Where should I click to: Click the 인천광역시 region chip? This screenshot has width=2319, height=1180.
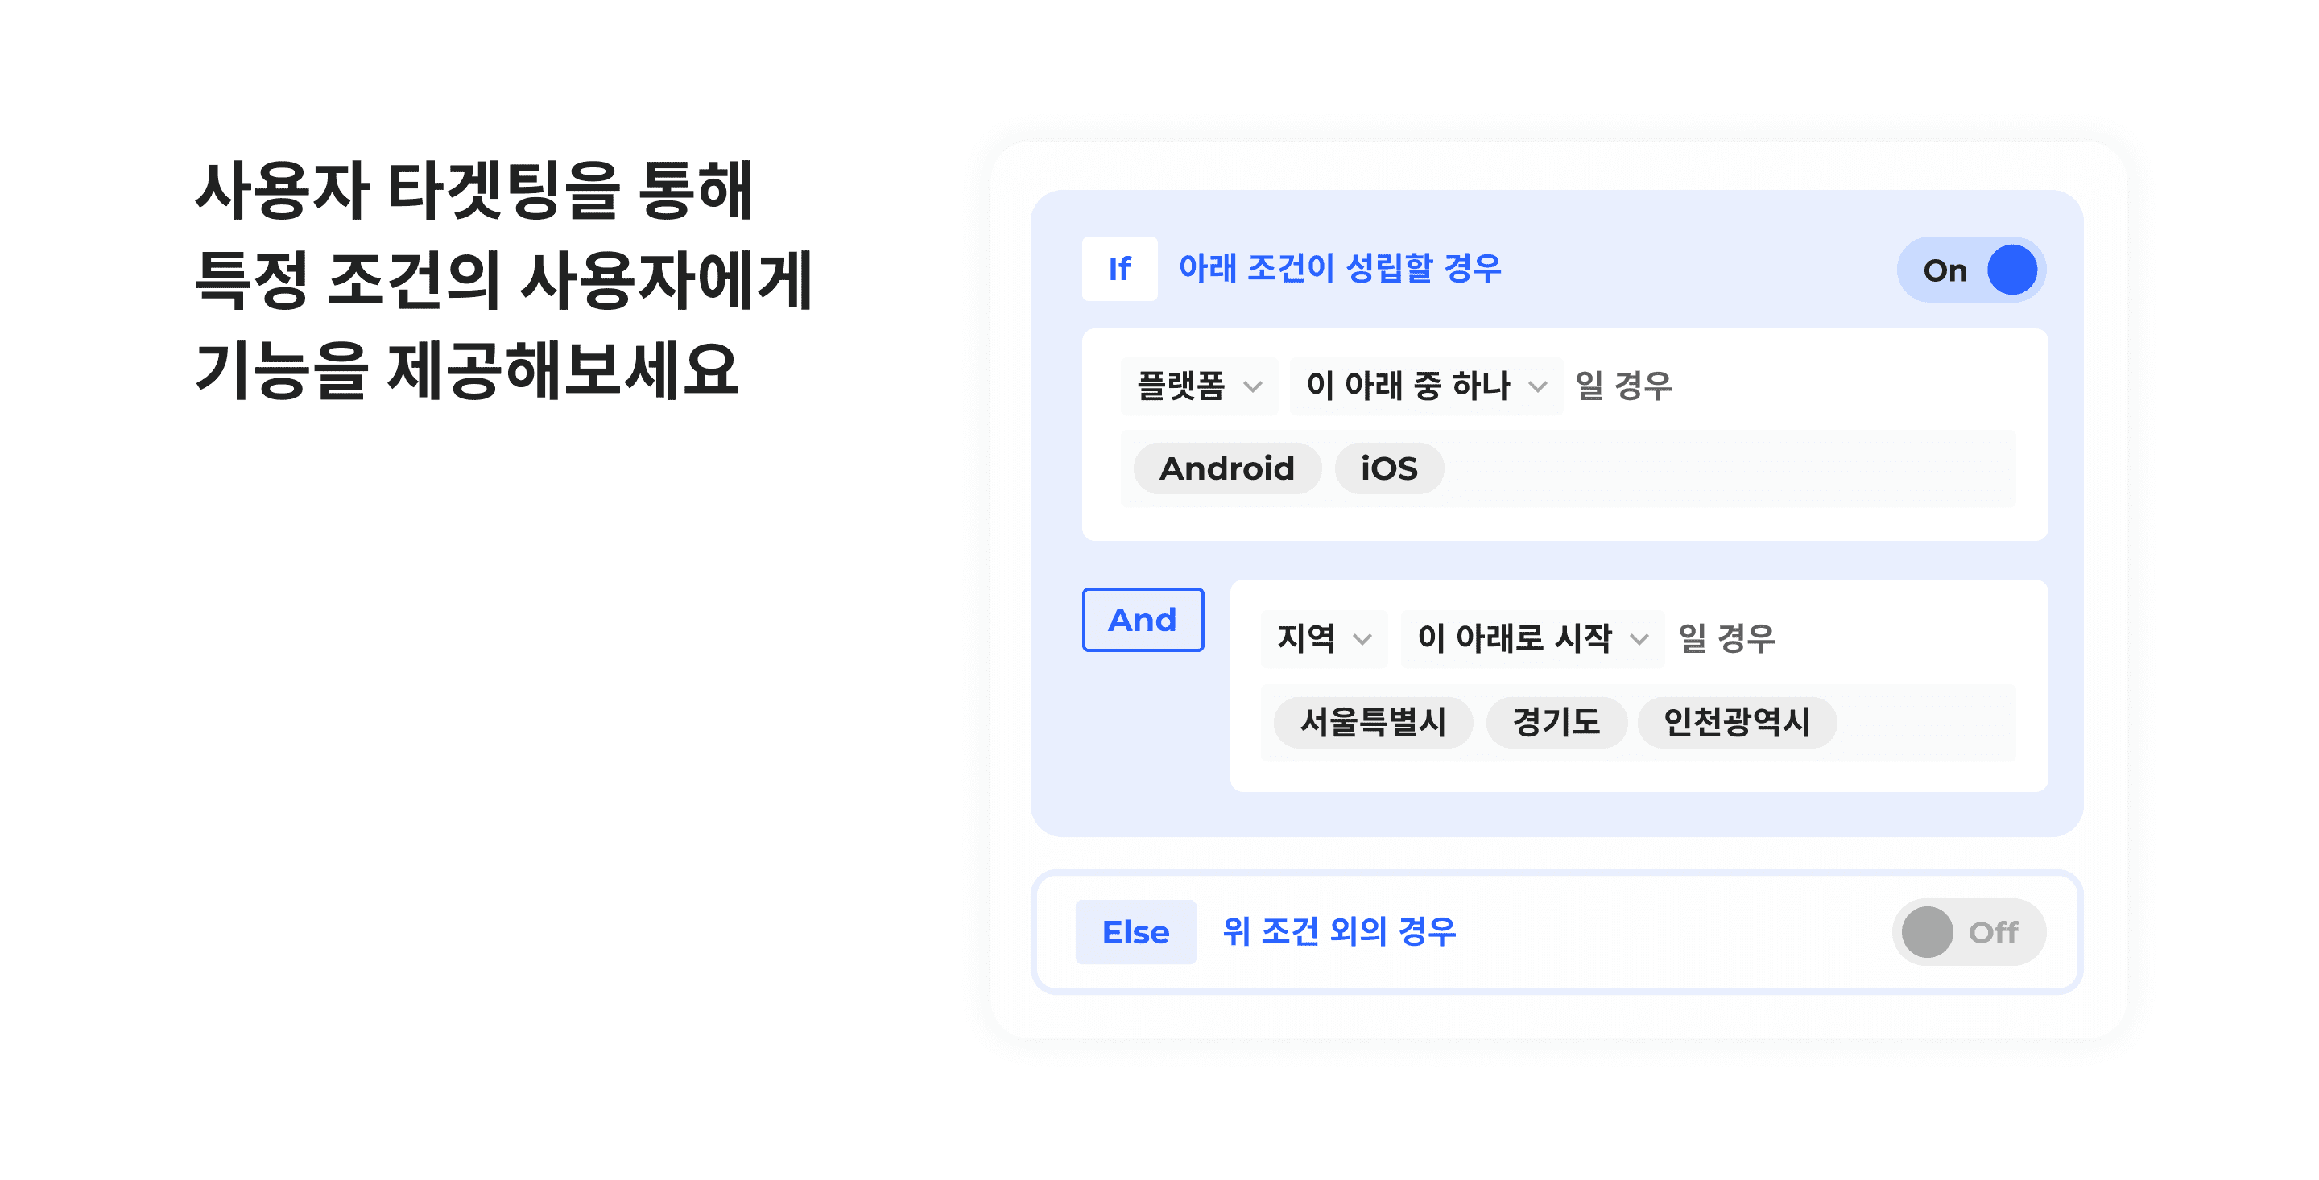[x=1737, y=722]
